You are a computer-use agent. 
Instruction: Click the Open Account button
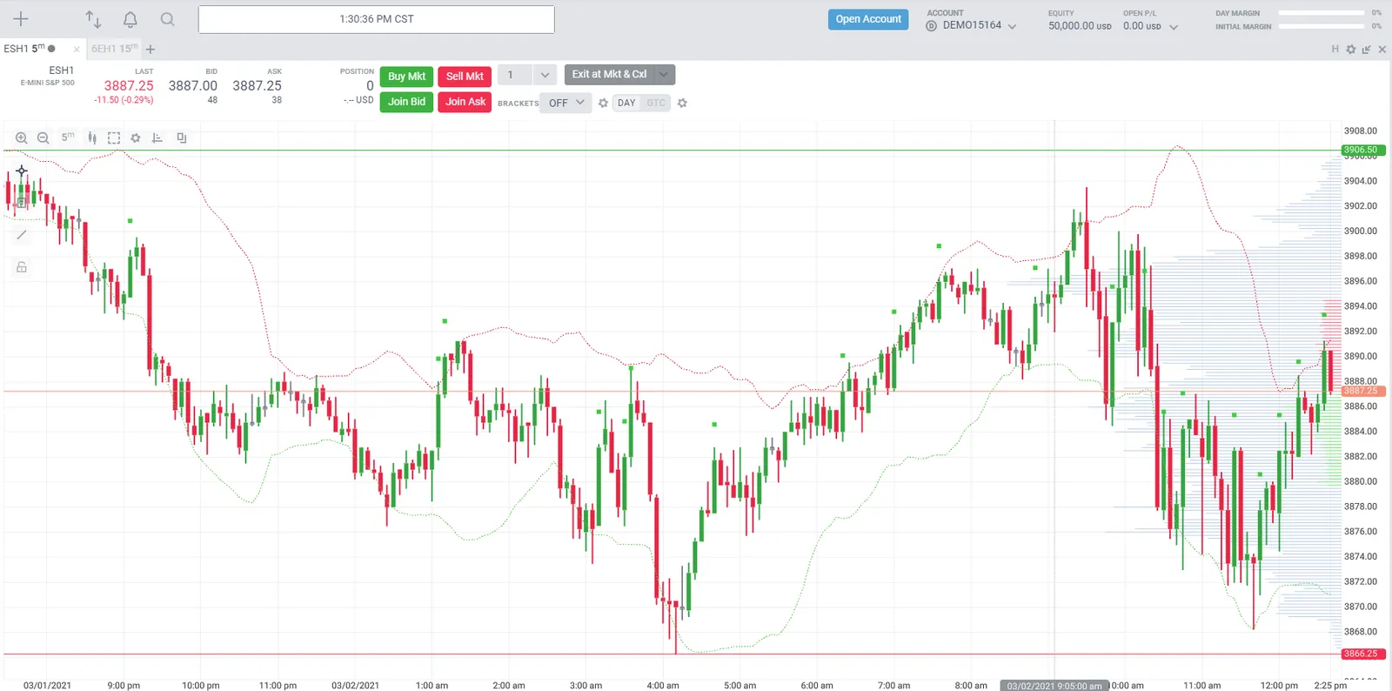(868, 19)
